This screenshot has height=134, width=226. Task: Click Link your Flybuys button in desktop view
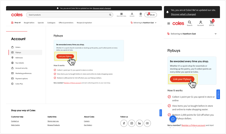click(x=65, y=56)
